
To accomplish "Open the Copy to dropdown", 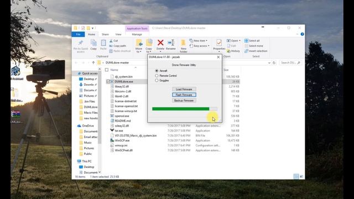I will click(149, 50).
